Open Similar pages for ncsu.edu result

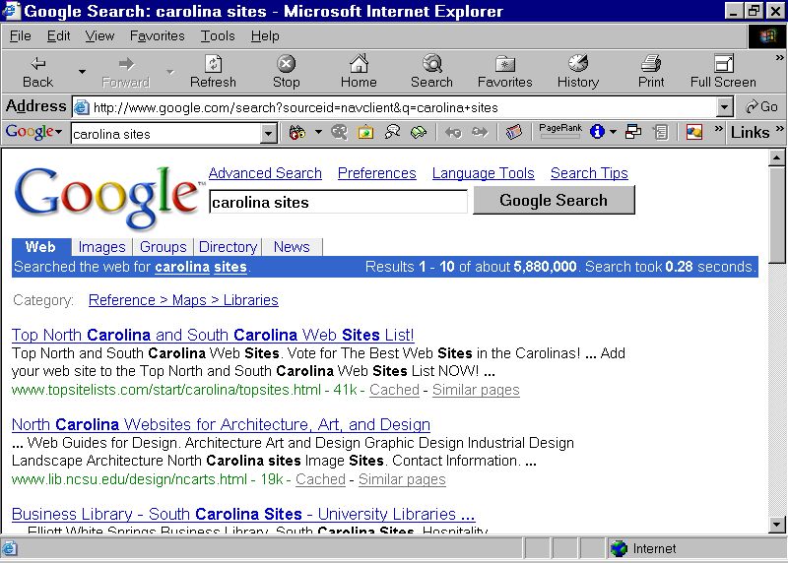[x=402, y=479]
